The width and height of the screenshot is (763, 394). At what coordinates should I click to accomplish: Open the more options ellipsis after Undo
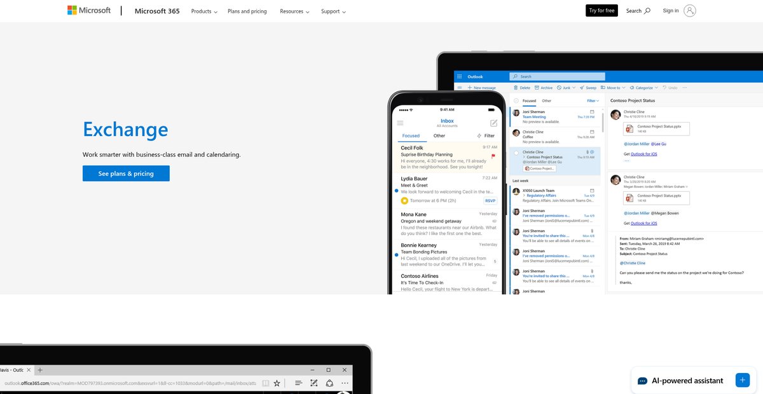pyautogui.click(x=684, y=88)
